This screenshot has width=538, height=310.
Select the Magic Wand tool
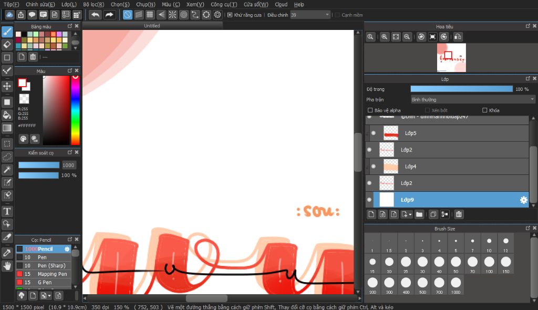7,169
